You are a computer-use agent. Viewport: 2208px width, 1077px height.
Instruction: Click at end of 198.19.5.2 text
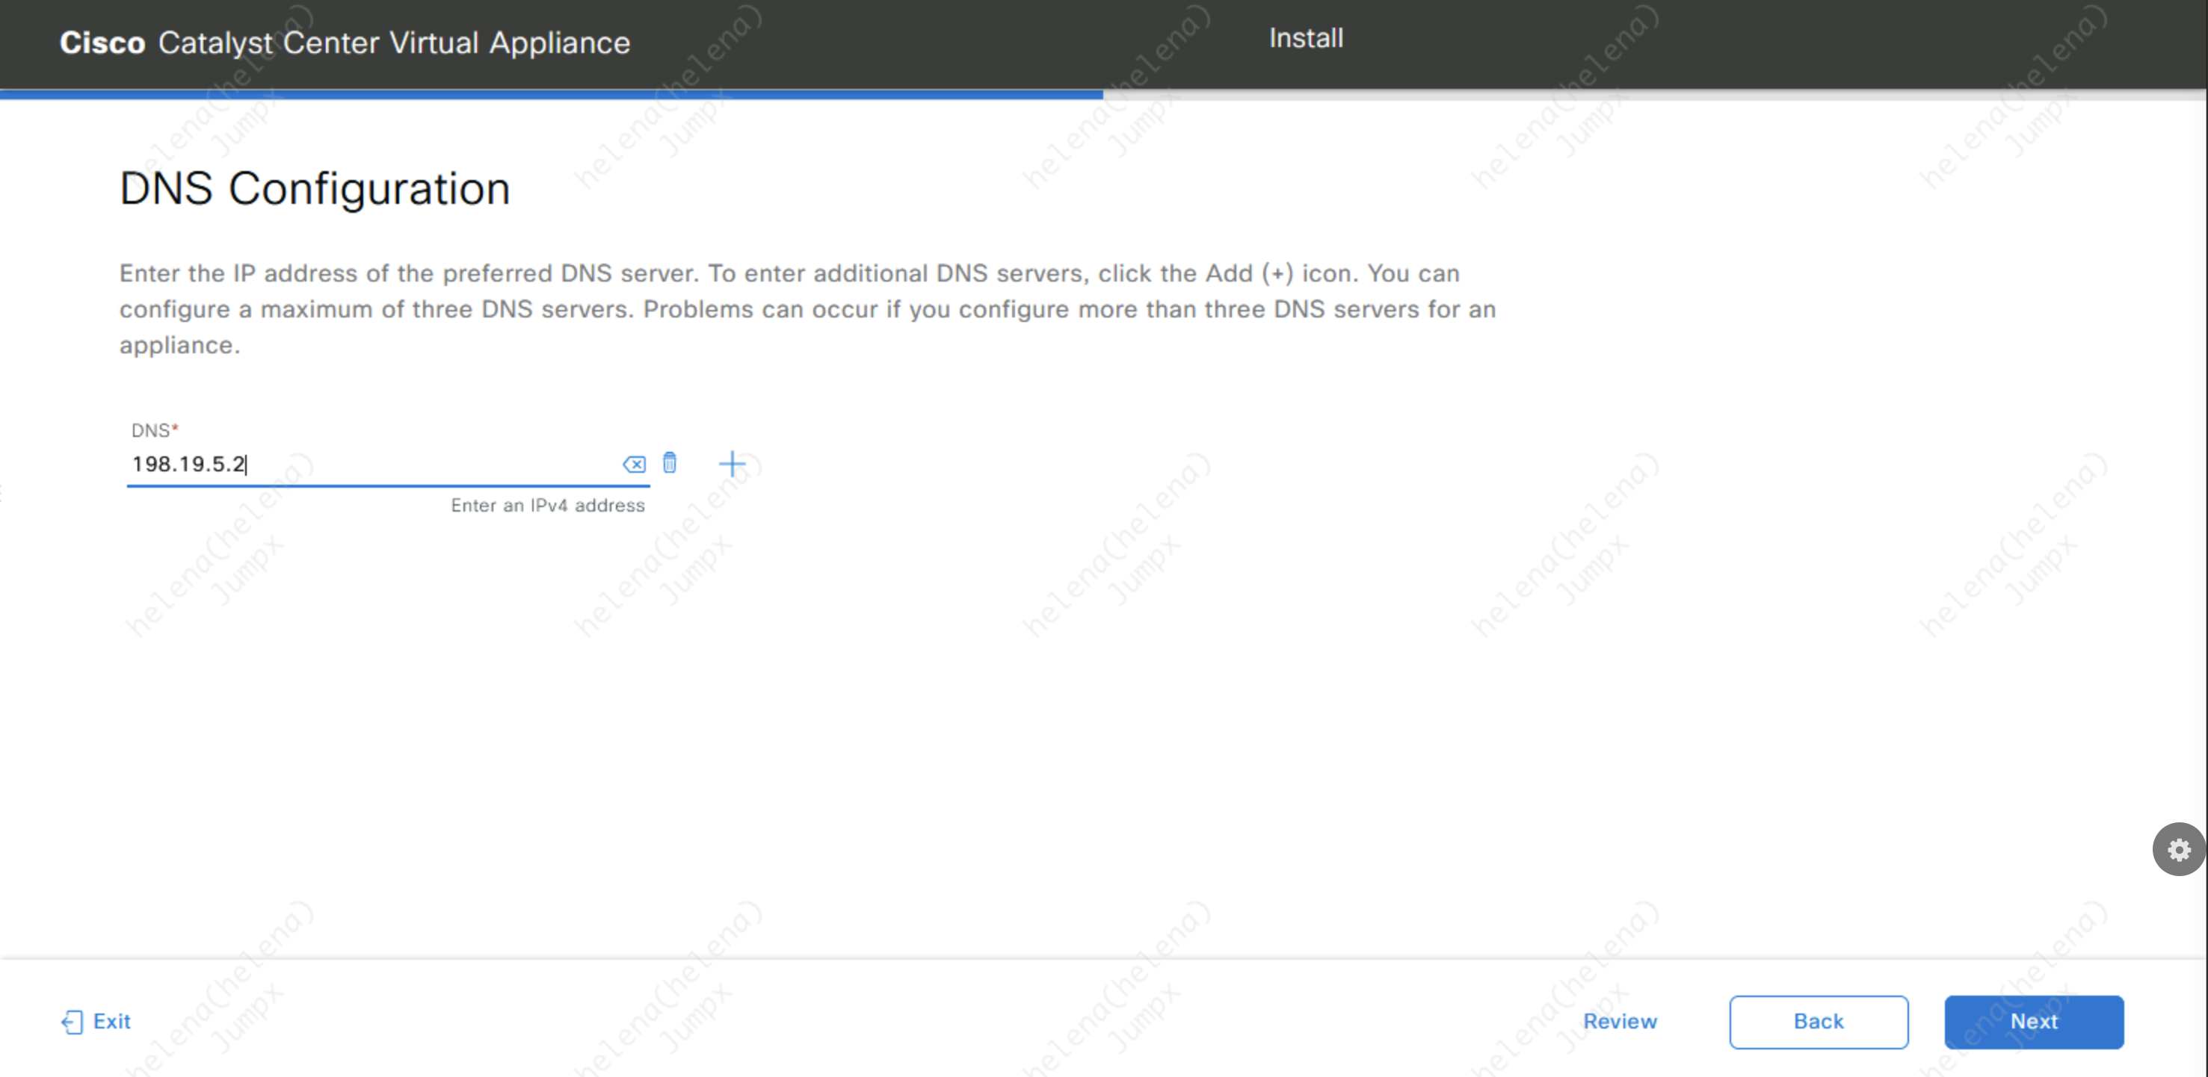pyautogui.click(x=245, y=465)
